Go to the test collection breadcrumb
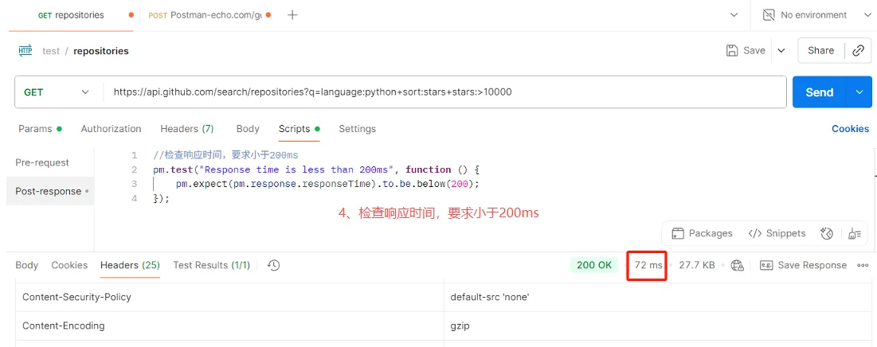The width and height of the screenshot is (877, 347). 51,51
